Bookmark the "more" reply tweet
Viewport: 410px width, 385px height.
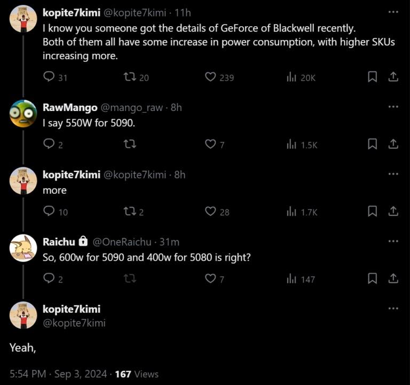pos(373,211)
